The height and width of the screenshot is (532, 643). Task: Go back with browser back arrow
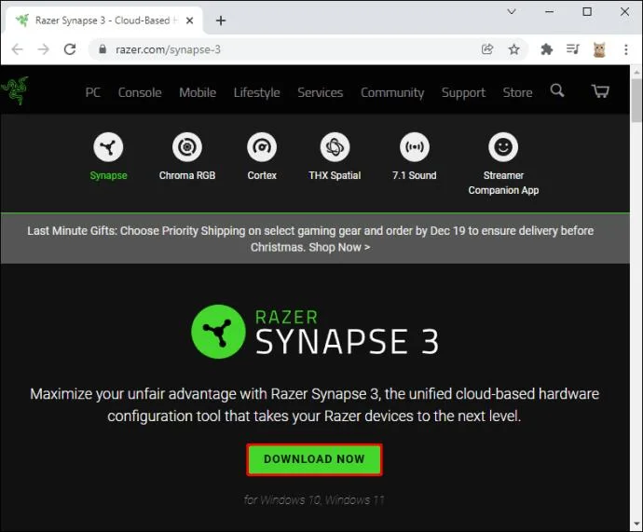[x=17, y=49]
